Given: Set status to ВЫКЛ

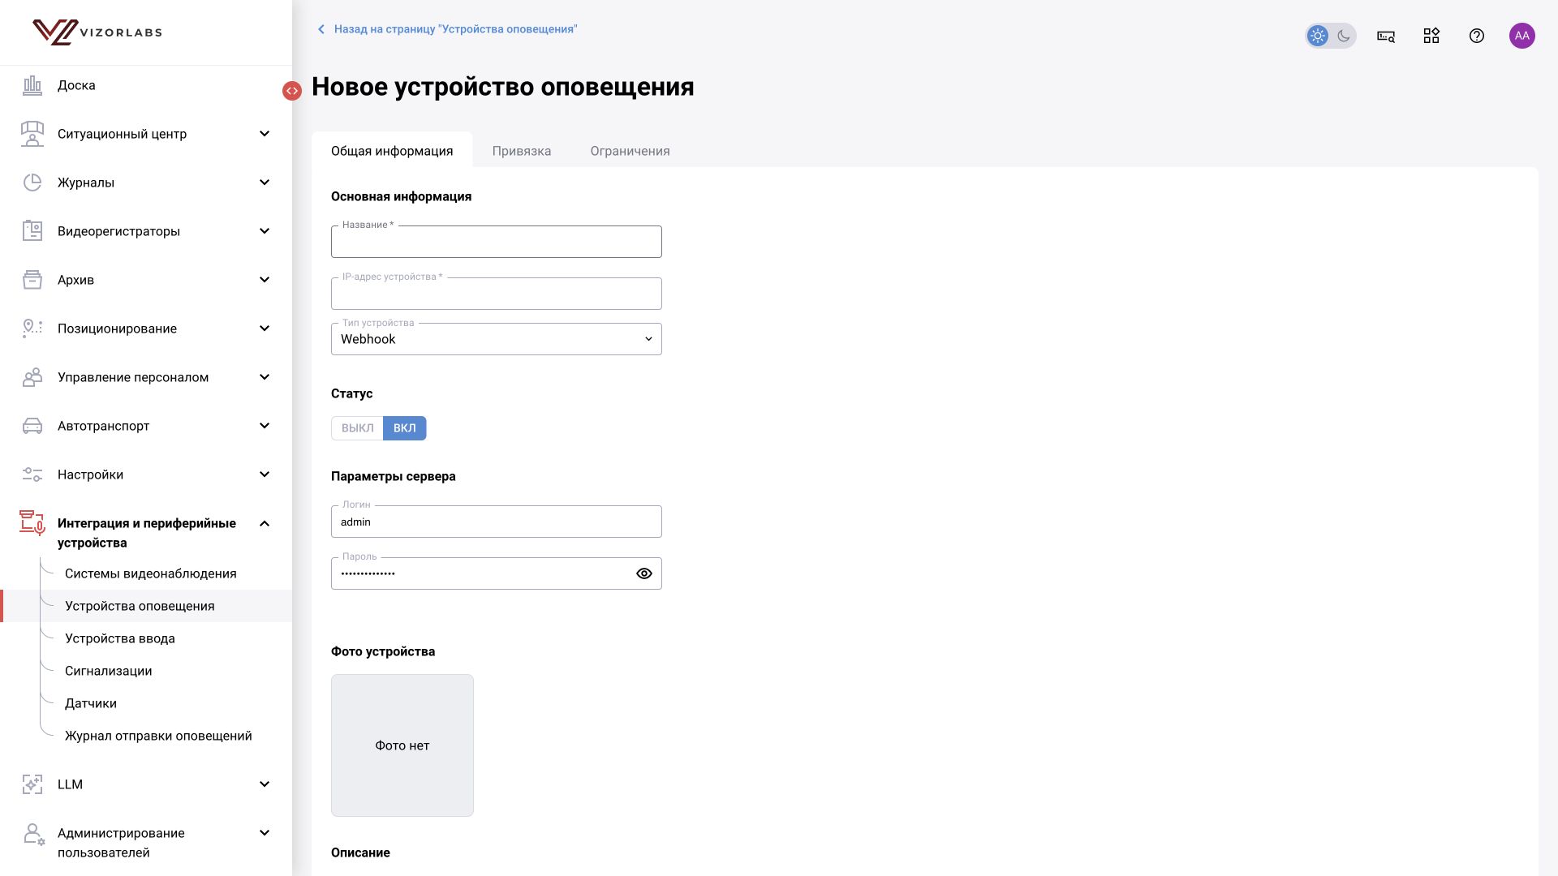Looking at the screenshot, I should 357,428.
